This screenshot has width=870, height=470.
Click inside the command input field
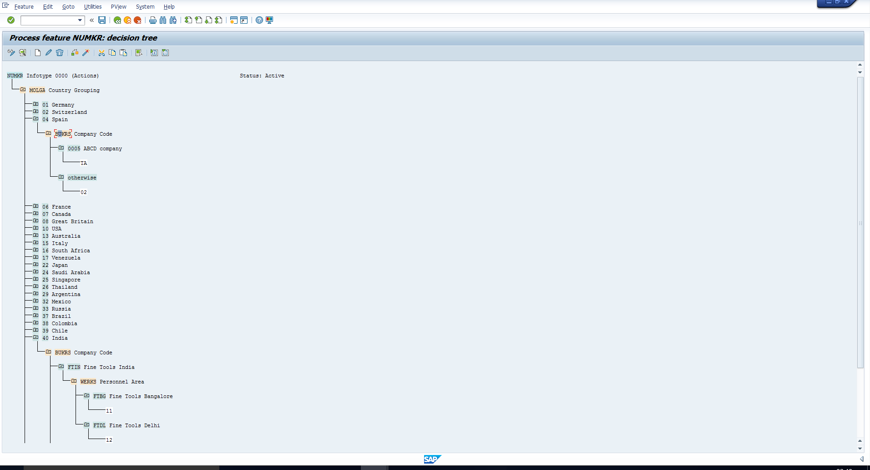(x=49, y=20)
